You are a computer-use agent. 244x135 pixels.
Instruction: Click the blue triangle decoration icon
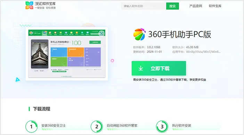click(18, 80)
